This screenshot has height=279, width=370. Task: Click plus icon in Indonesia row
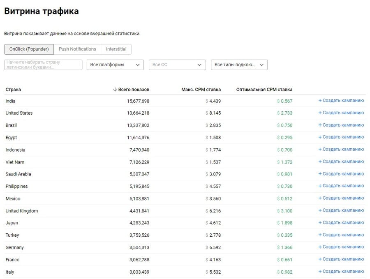(320, 150)
